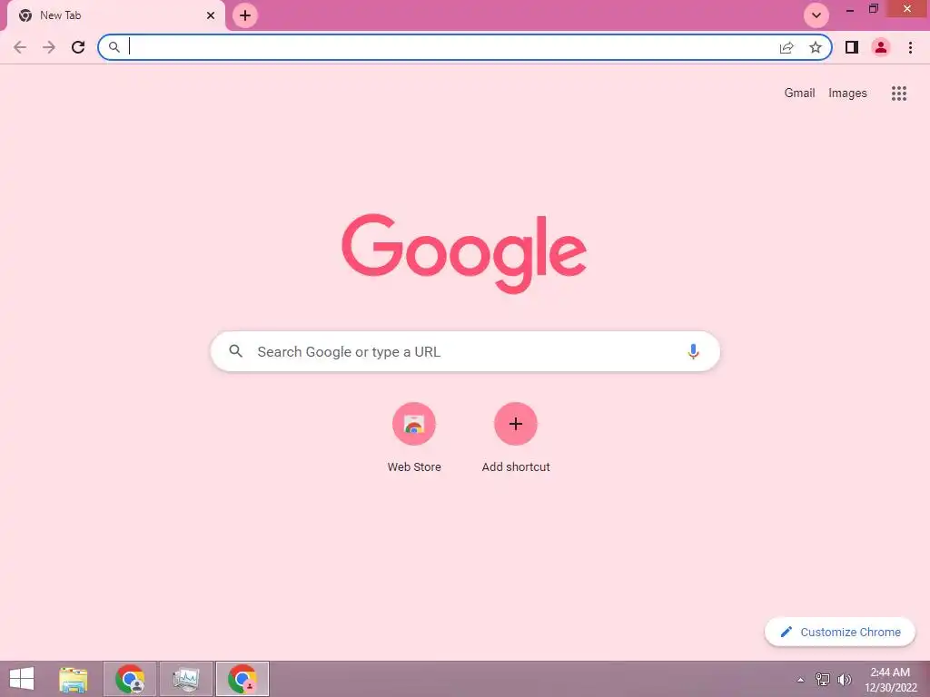Start voice search with the microphone icon
This screenshot has width=930, height=697.
click(x=693, y=351)
